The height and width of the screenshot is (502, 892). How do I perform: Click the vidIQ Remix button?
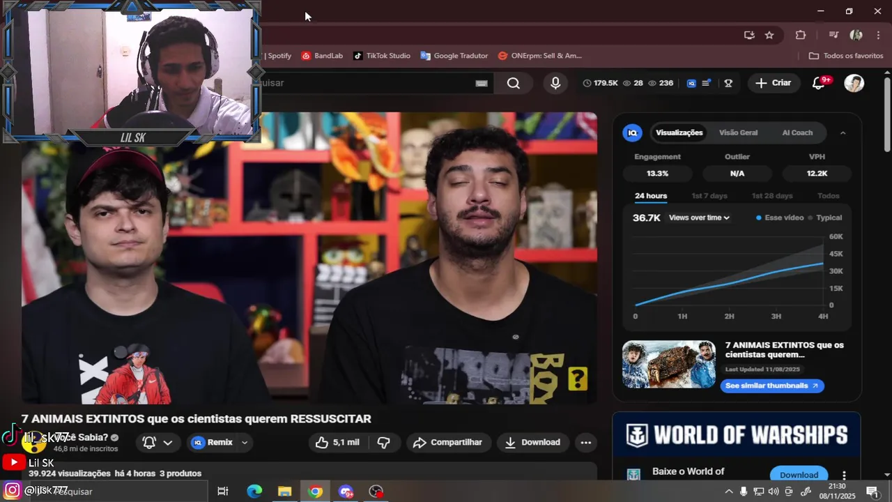(x=212, y=443)
